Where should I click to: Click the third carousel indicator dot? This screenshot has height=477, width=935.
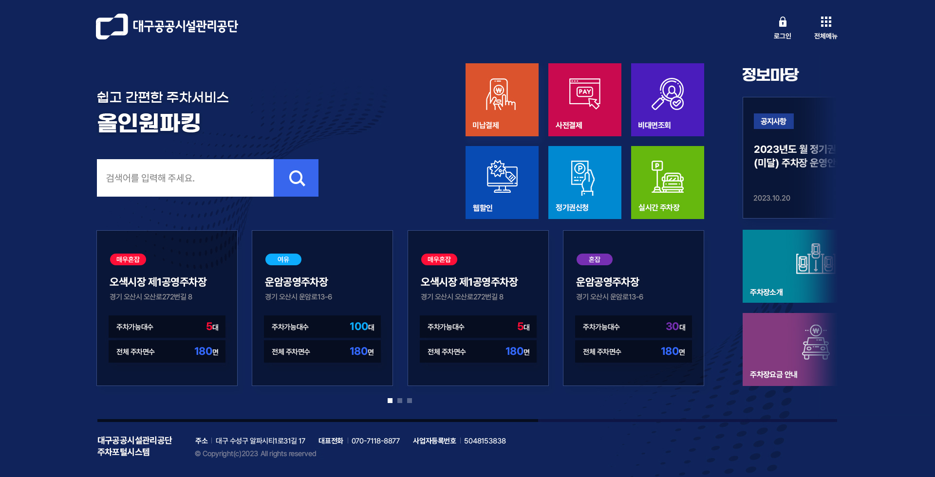410,401
